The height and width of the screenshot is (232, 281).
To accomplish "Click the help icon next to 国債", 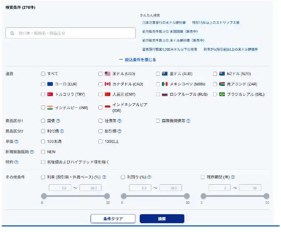I will coord(58,121).
